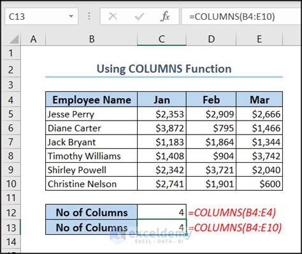
Task: Open the Name Box dropdown arrow
Action: click(x=71, y=17)
